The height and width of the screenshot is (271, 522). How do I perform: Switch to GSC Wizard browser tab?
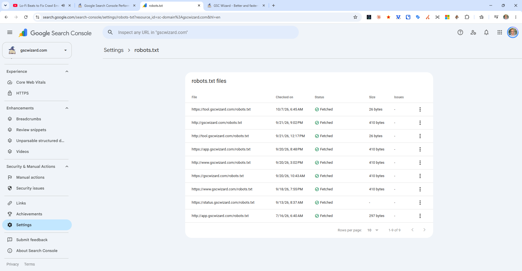(x=235, y=5)
